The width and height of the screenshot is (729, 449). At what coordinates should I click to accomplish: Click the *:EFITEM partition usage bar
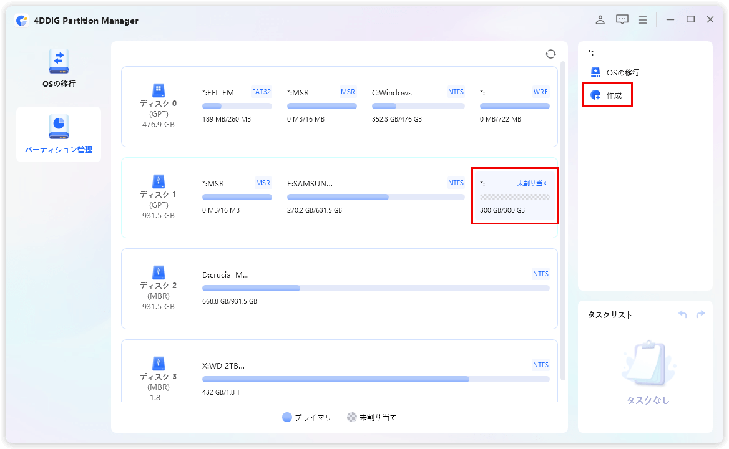pyautogui.click(x=237, y=107)
